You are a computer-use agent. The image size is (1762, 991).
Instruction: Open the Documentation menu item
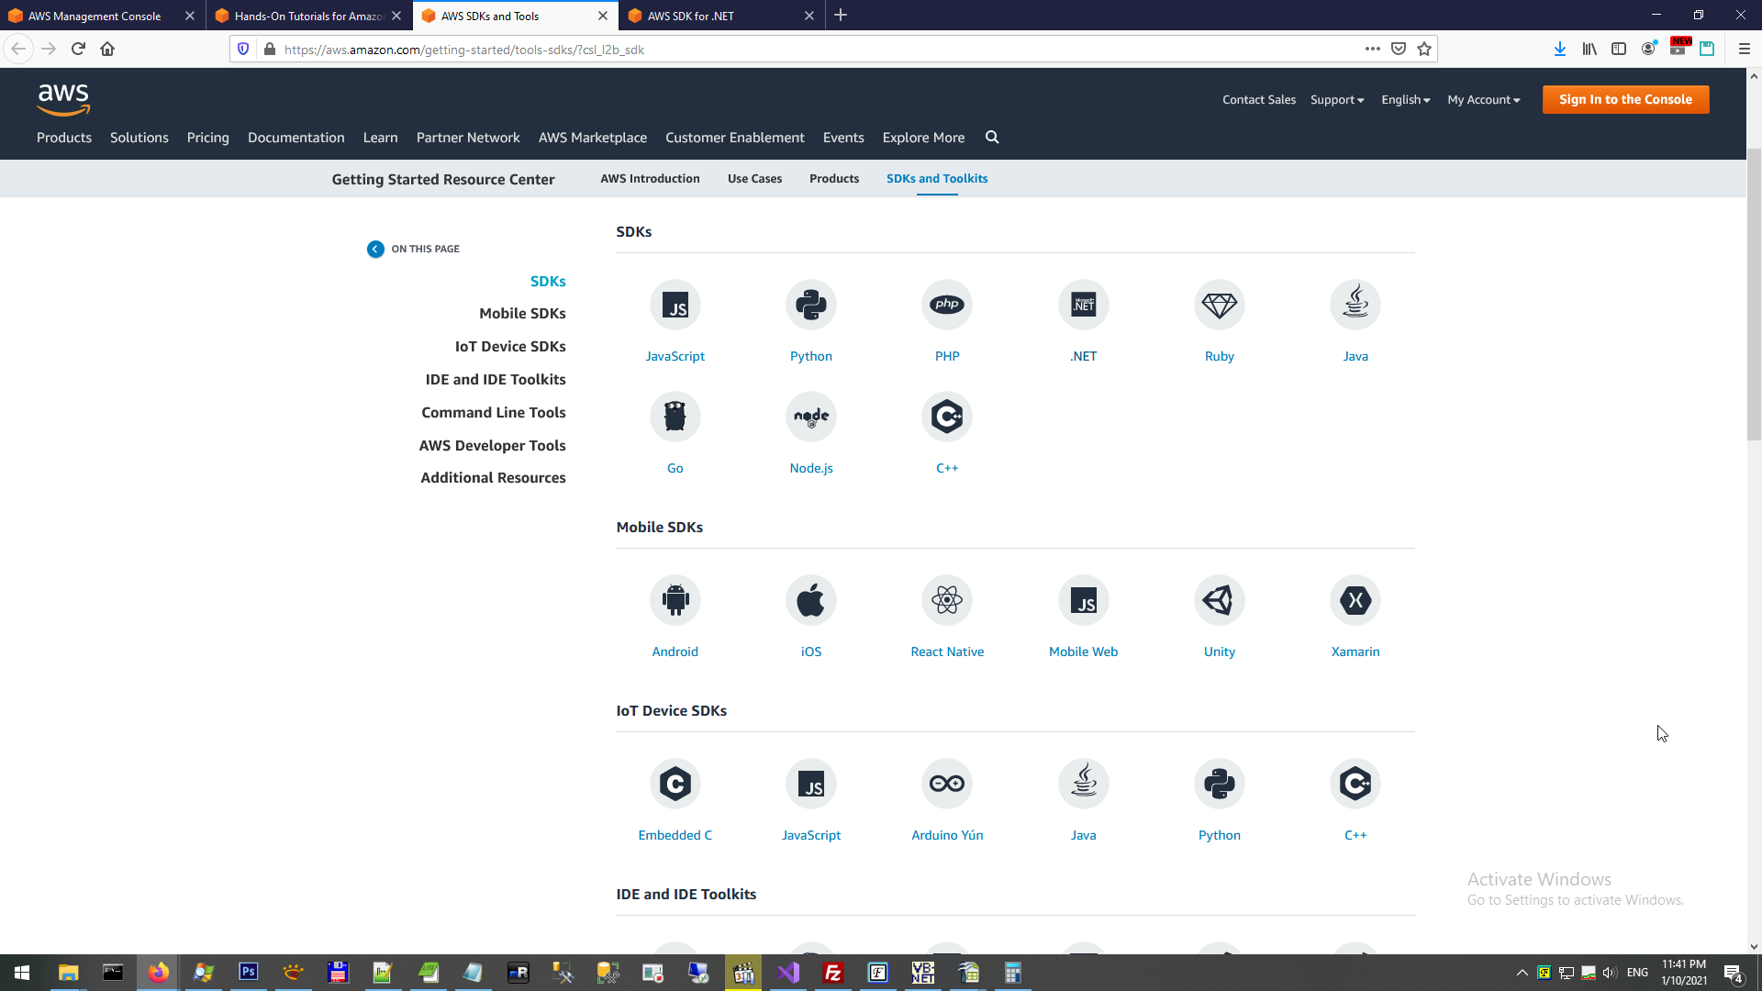point(296,138)
